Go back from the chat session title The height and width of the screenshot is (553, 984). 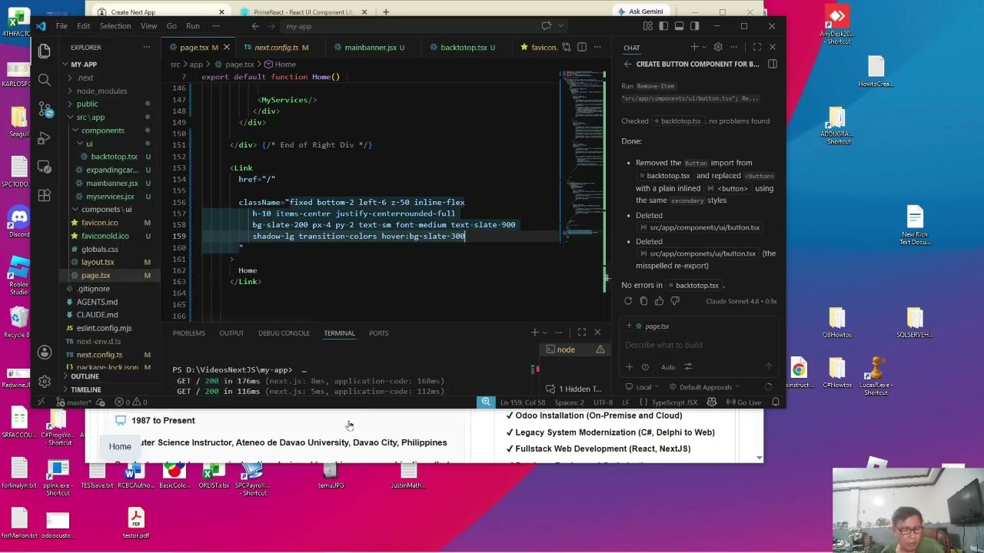pyautogui.click(x=627, y=65)
